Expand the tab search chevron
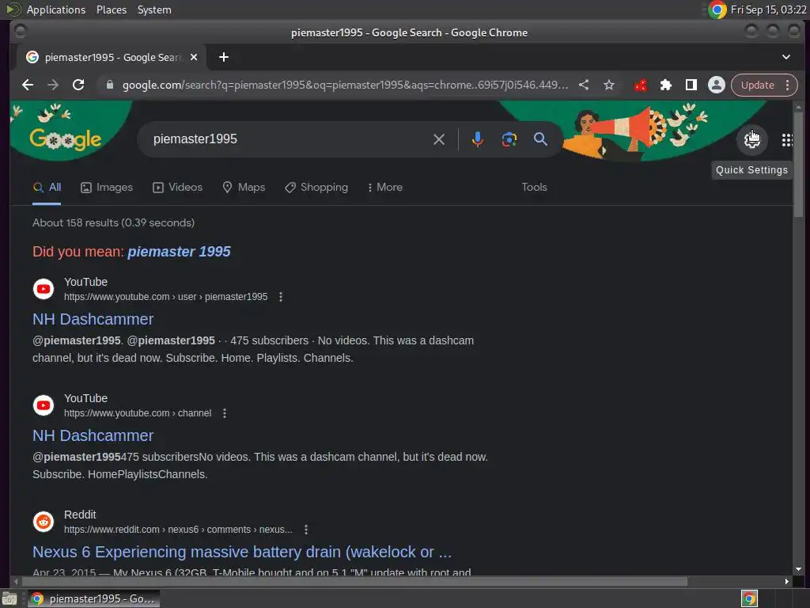This screenshot has height=608, width=810. point(785,57)
